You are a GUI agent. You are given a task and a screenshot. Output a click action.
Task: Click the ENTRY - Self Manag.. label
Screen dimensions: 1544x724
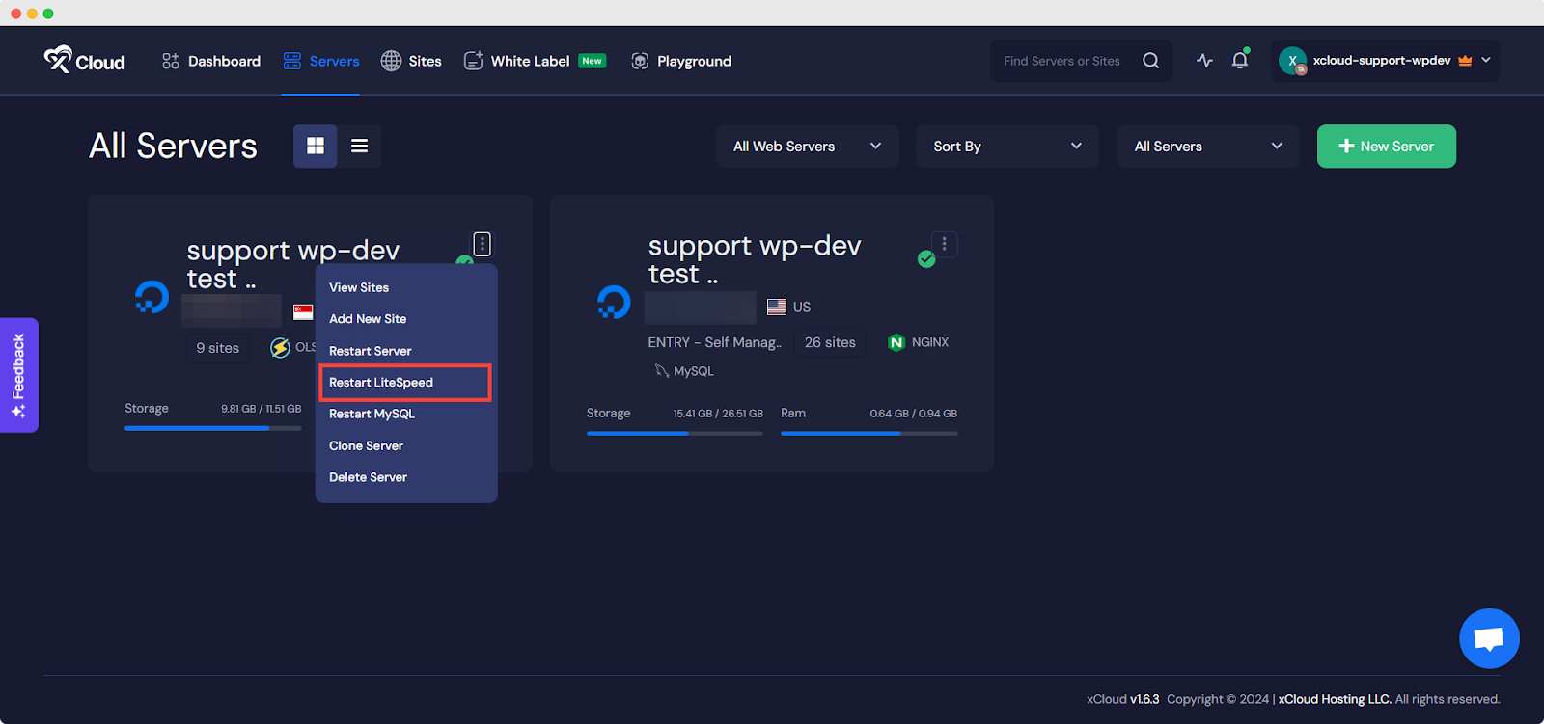[715, 342]
